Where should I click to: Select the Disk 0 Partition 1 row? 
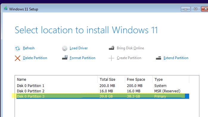coord(103,86)
